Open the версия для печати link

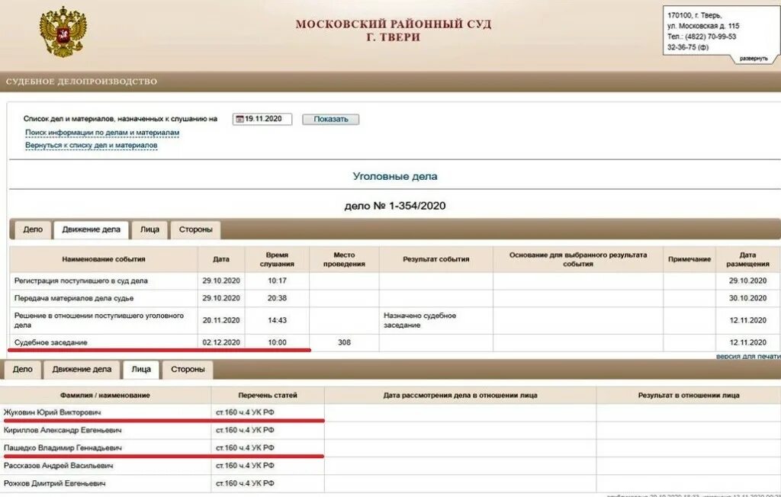coord(748,357)
